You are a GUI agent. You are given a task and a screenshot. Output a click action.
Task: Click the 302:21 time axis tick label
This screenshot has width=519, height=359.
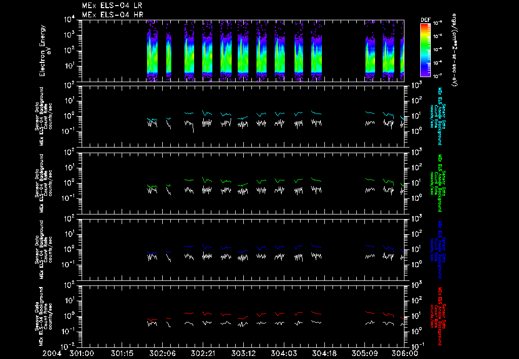click(203, 353)
